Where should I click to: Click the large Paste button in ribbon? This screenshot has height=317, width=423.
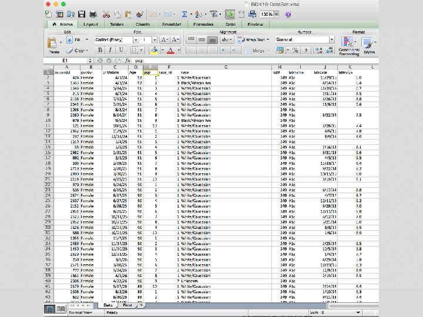pos(52,45)
